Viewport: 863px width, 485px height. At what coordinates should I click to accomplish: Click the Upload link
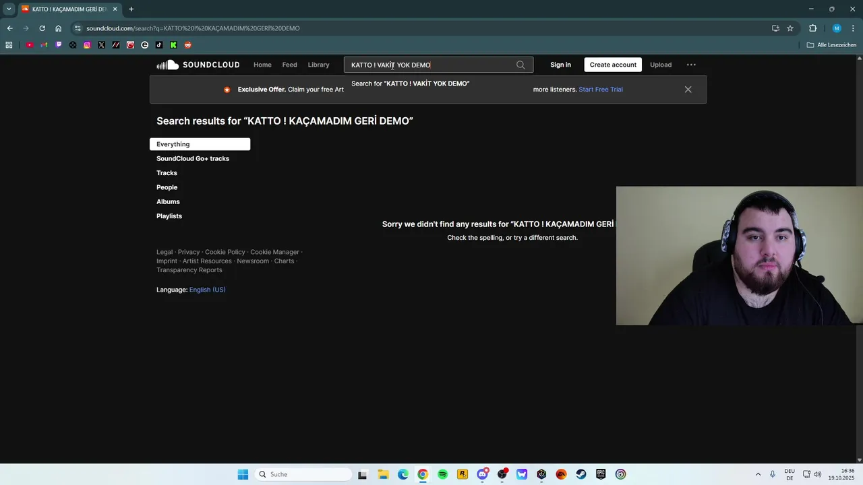(661, 65)
